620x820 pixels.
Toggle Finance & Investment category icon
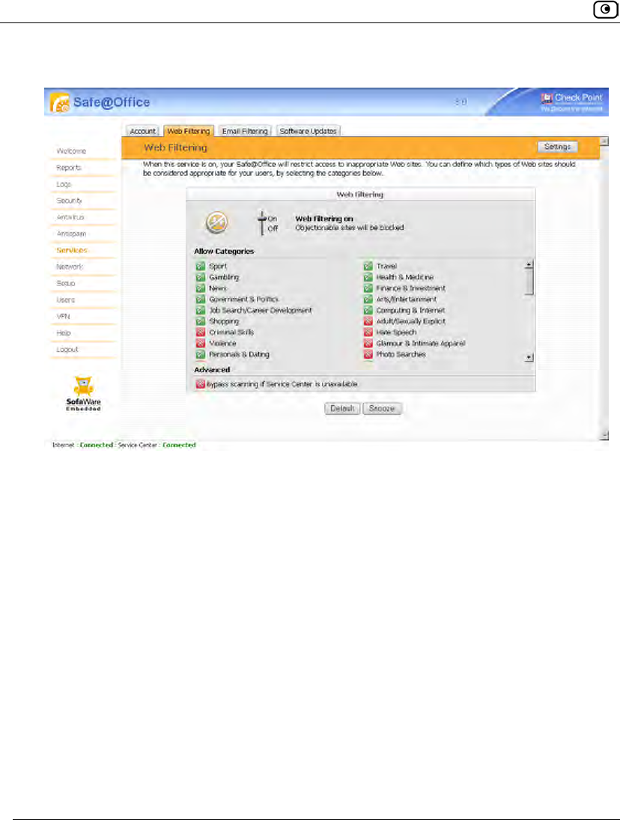click(x=368, y=288)
